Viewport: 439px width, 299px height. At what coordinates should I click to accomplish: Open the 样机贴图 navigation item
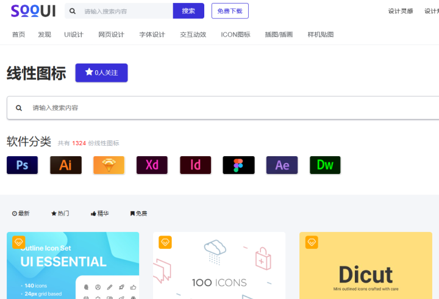tap(321, 34)
